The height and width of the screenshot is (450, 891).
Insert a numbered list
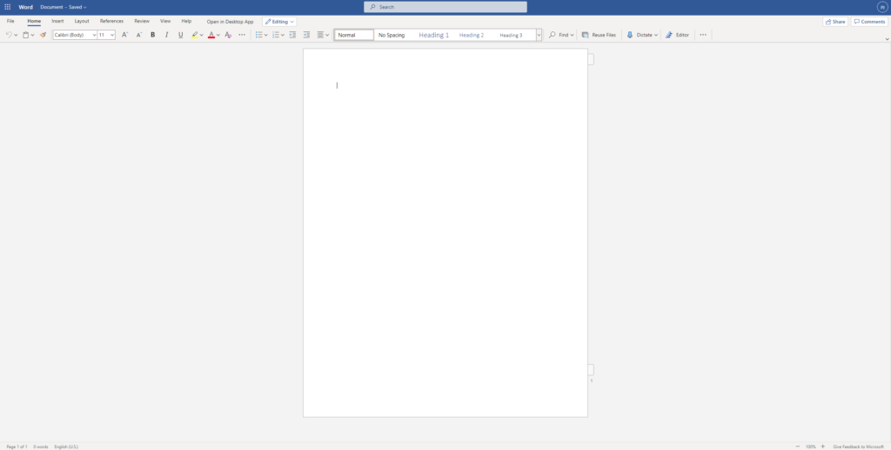pos(276,35)
